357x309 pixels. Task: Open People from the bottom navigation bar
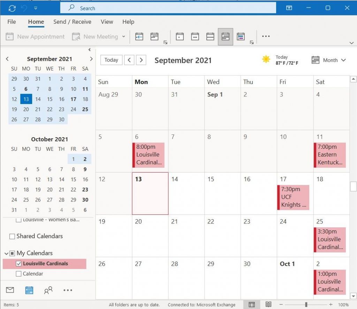pos(48,290)
